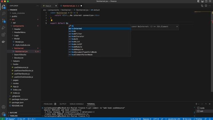Click the master branch in status bar
This screenshot has height=120, width=213.
coord(11,119)
